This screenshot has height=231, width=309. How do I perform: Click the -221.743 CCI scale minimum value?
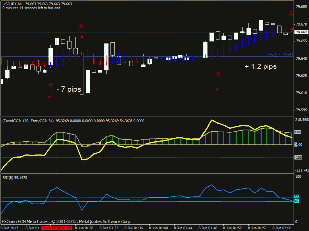(x=302, y=170)
